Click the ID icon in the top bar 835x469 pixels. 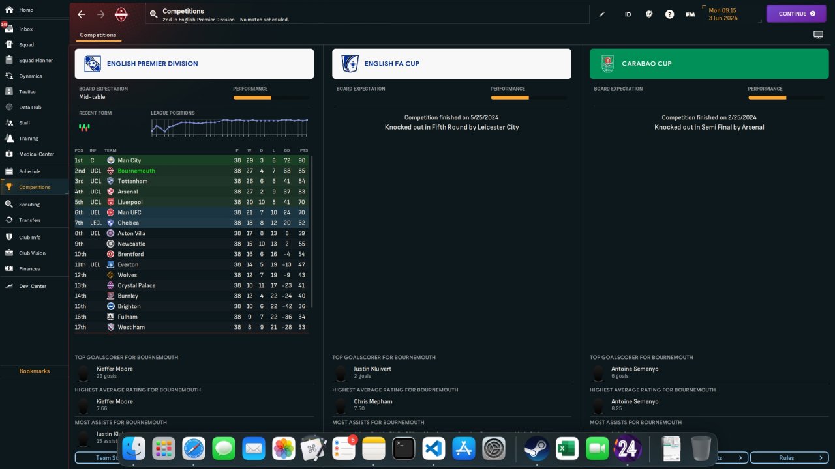click(628, 14)
